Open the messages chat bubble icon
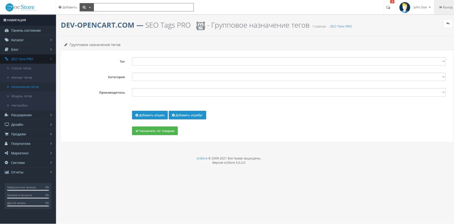This screenshot has width=454, height=224. tap(388, 7)
